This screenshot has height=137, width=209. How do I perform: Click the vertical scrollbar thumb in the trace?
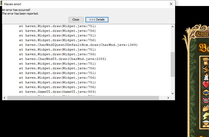(172, 64)
